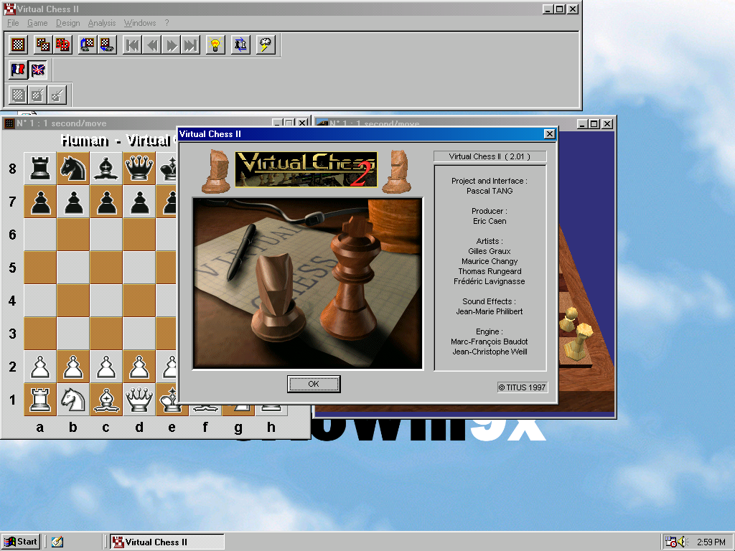Viewport: 735px width, 551px height.
Task: Switch to the 3D board view icon
Action: pos(62,44)
